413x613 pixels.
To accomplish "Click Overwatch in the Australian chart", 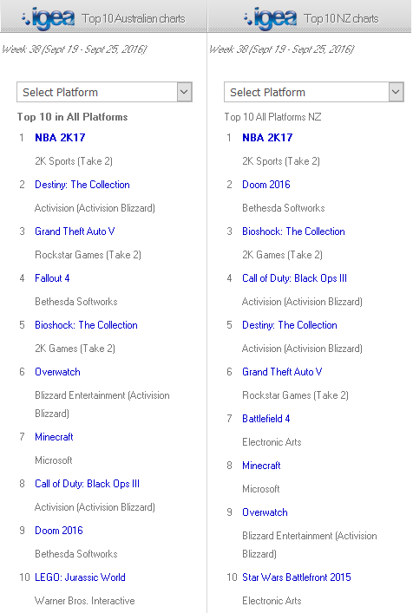I will click(57, 372).
